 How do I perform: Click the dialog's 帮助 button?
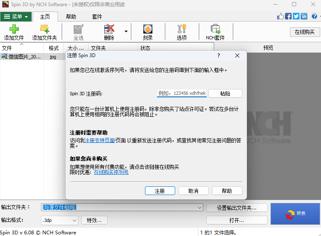227,191
